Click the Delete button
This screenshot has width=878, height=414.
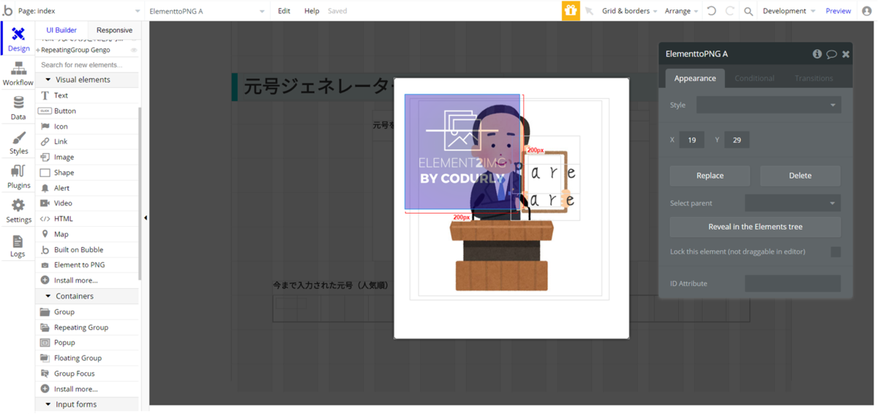point(800,176)
